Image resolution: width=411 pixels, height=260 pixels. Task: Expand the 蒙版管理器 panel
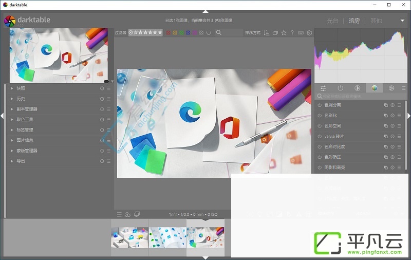point(12,151)
